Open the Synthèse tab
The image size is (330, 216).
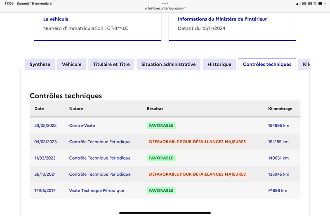click(x=40, y=64)
